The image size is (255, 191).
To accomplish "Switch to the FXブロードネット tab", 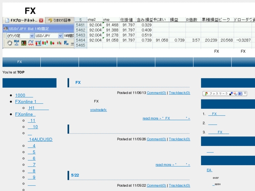I will pyautogui.click(x=24, y=20).
